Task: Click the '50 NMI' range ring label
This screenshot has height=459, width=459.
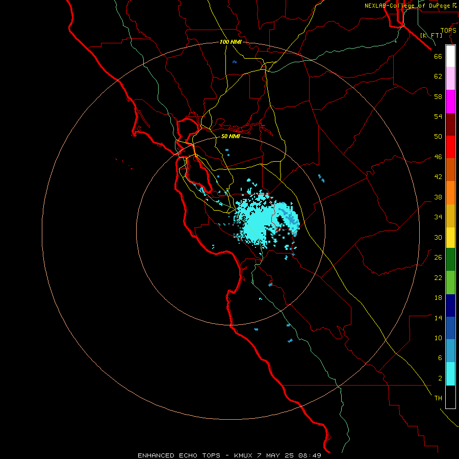Action: coord(231,136)
